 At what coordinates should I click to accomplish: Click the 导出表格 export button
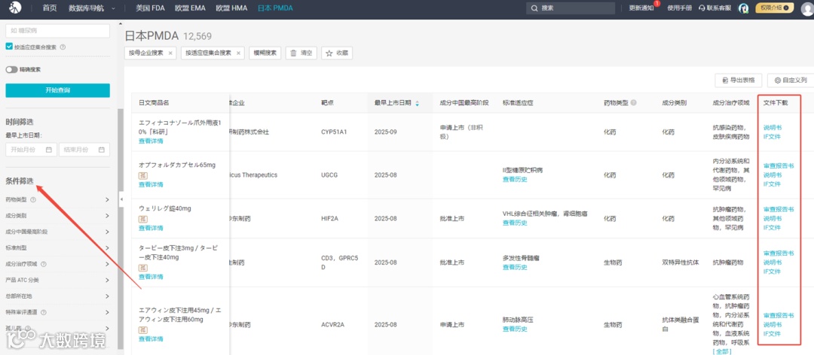click(x=738, y=80)
